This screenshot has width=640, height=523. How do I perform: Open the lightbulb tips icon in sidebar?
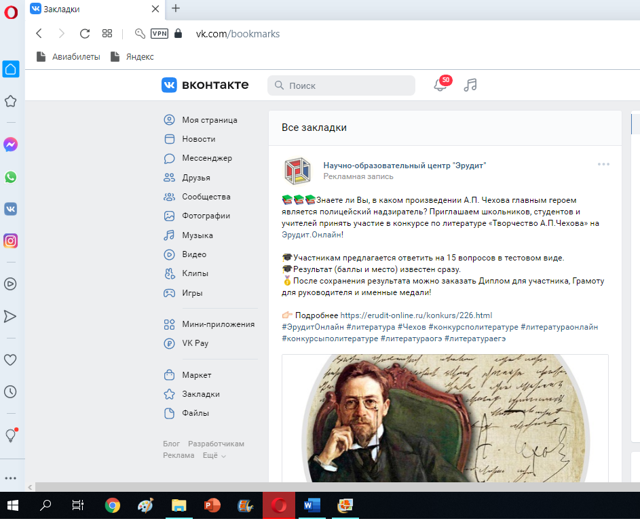coord(11,435)
